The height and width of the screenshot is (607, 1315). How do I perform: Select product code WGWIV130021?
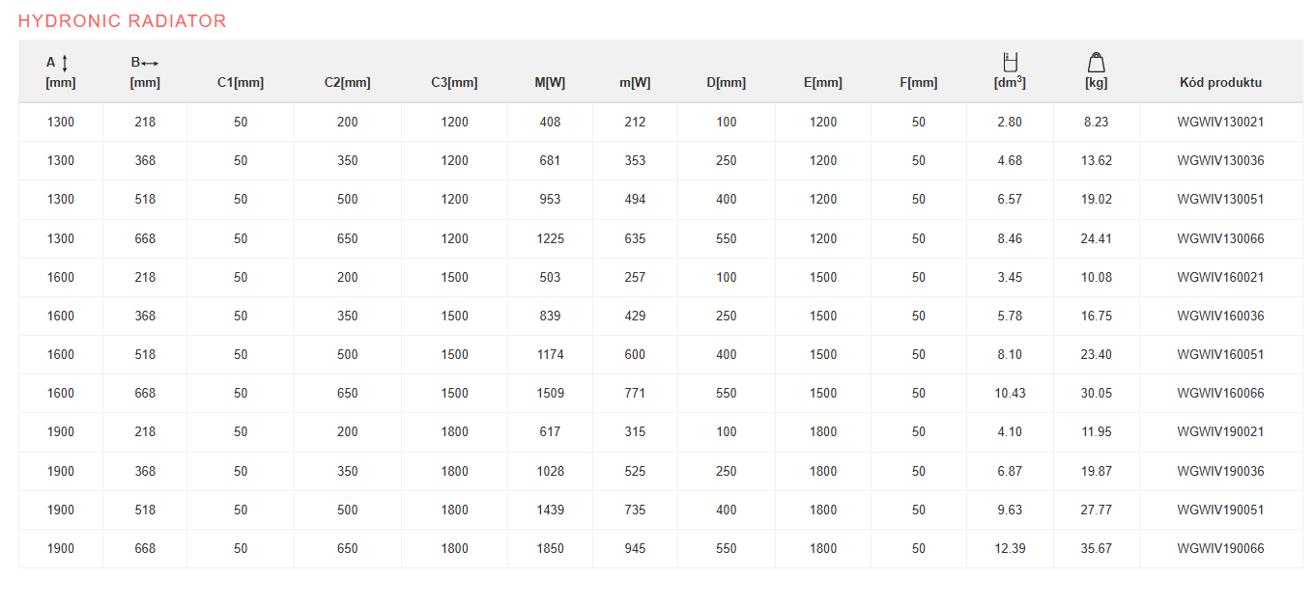coord(1220,123)
